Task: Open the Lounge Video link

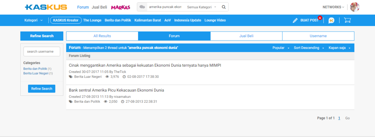Action: (x=215, y=20)
